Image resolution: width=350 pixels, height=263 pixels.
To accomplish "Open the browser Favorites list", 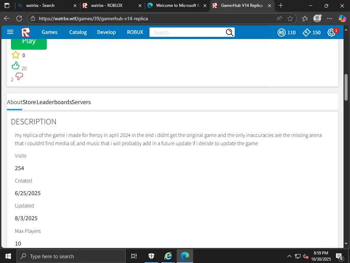I will [x=305, y=18].
